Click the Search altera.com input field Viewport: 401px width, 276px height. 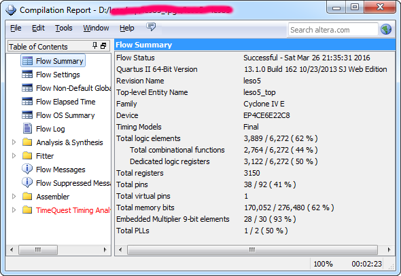(333, 30)
